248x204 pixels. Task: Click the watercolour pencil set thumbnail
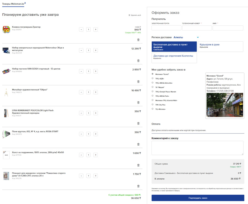pyautogui.click(x=6, y=50)
